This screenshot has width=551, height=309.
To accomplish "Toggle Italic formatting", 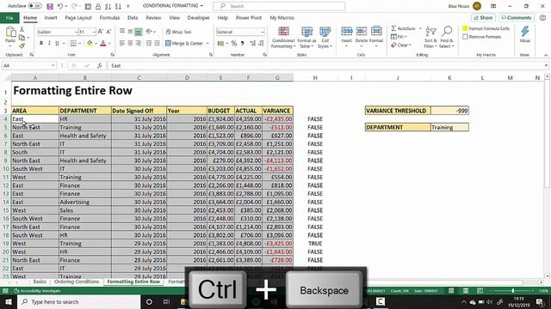I will point(49,44).
